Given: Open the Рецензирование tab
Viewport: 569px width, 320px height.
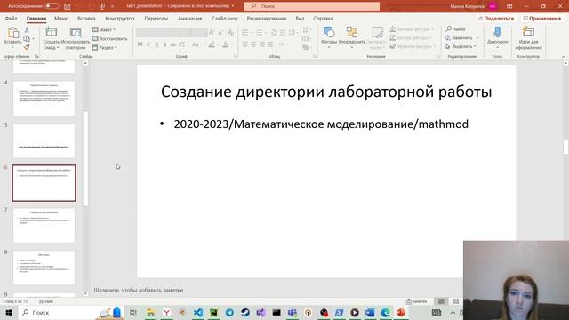Looking at the screenshot, I should [x=267, y=18].
